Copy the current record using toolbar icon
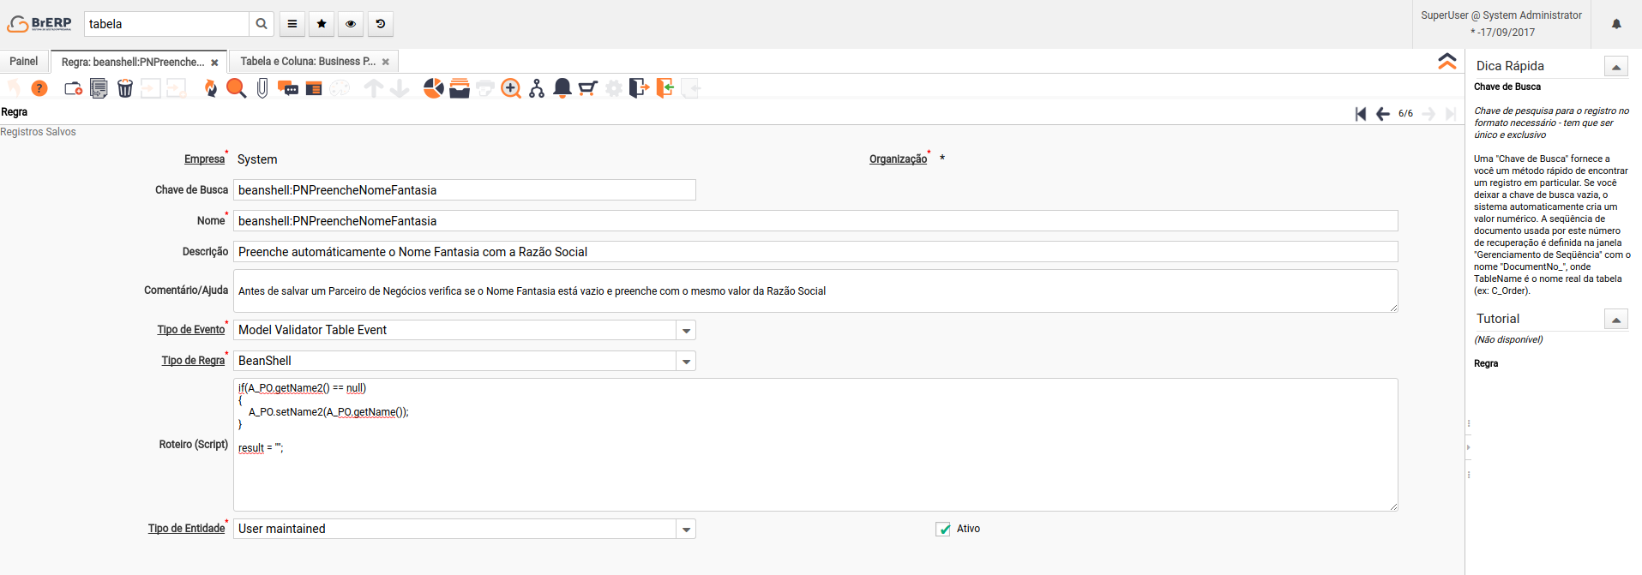This screenshot has height=575, width=1642. 99,88
